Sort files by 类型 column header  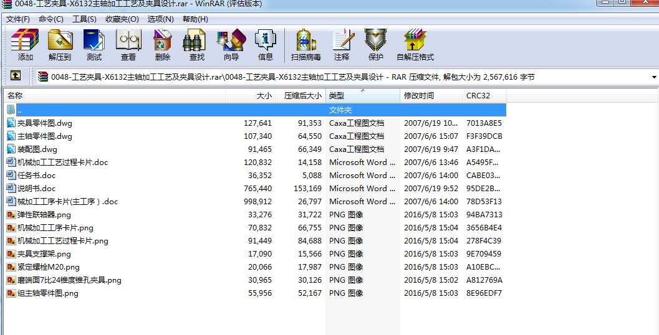click(x=362, y=96)
